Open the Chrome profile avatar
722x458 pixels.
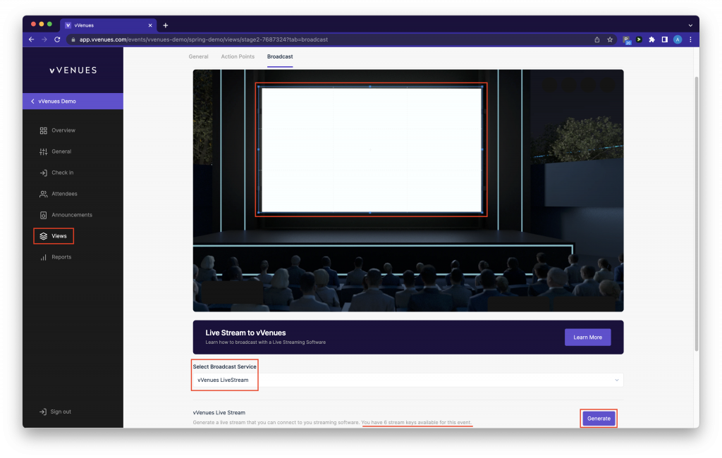(x=678, y=39)
